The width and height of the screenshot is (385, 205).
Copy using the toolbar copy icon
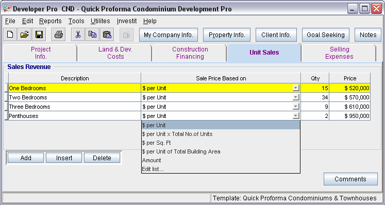coord(93,35)
